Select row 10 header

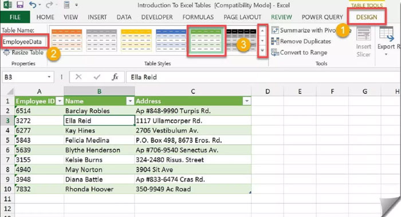(x=7, y=189)
